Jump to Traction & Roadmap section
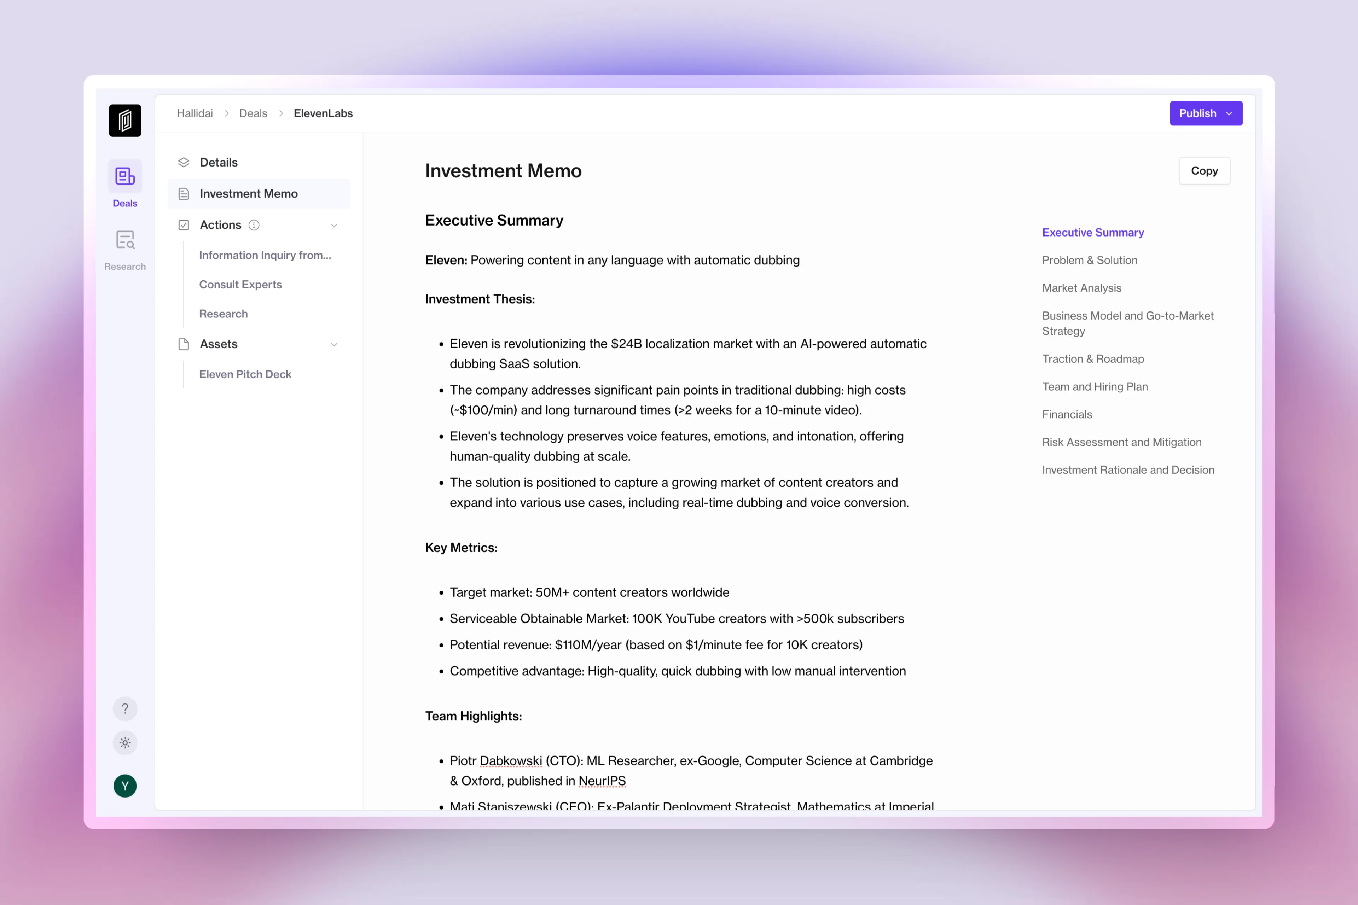This screenshot has height=905, width=1358. 1093,359
